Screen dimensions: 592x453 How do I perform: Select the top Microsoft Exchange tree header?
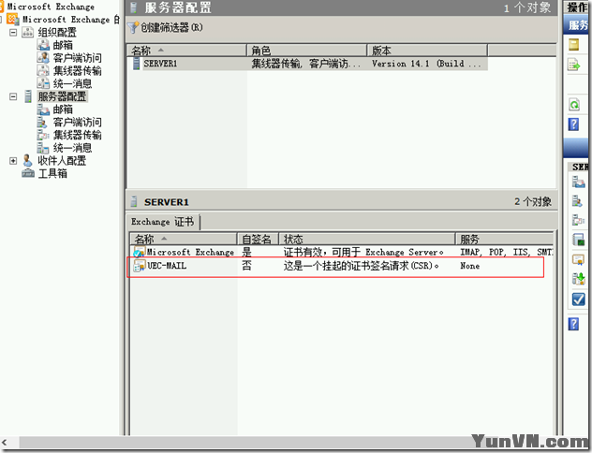51,7
